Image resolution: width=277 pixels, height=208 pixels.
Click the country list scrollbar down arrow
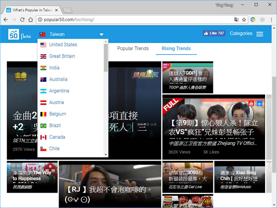pos(106,155)
